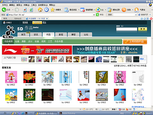153x115 pixels.
Task: Select 绘画 painting category in green bar
Action: tap(17, 41)
